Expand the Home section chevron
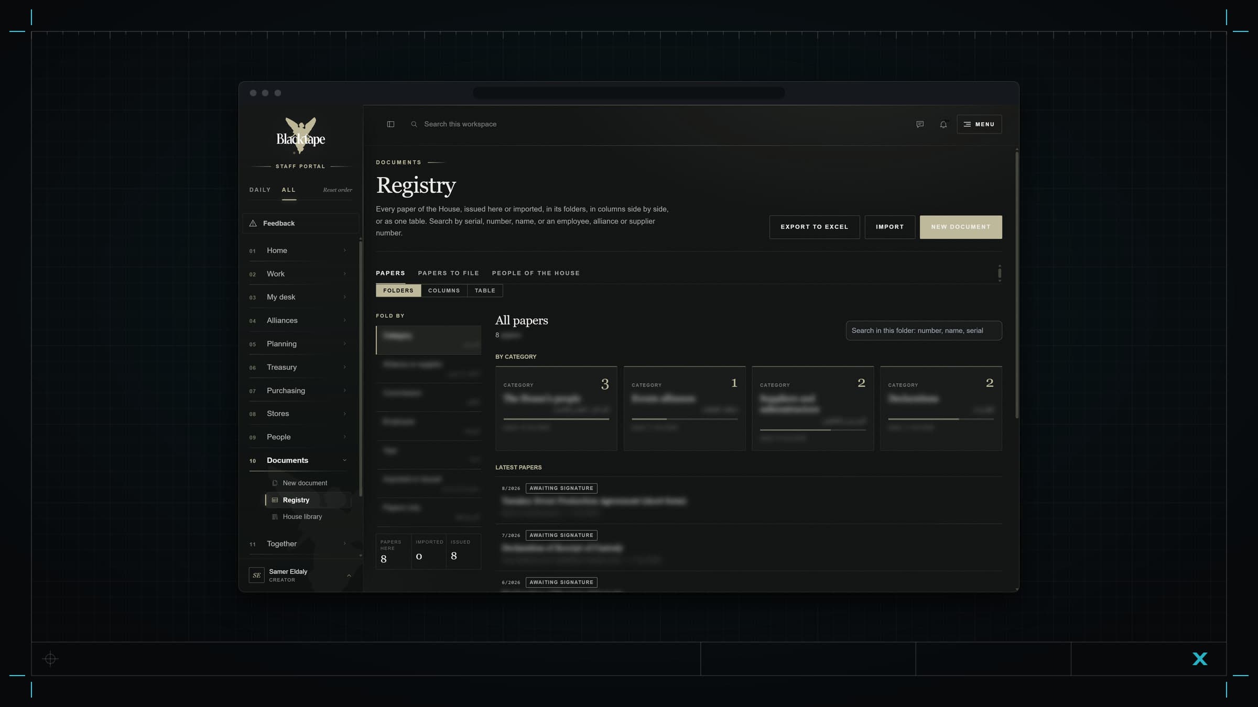The width and height of the screenshot is (1258, 707). coord(344,250)
